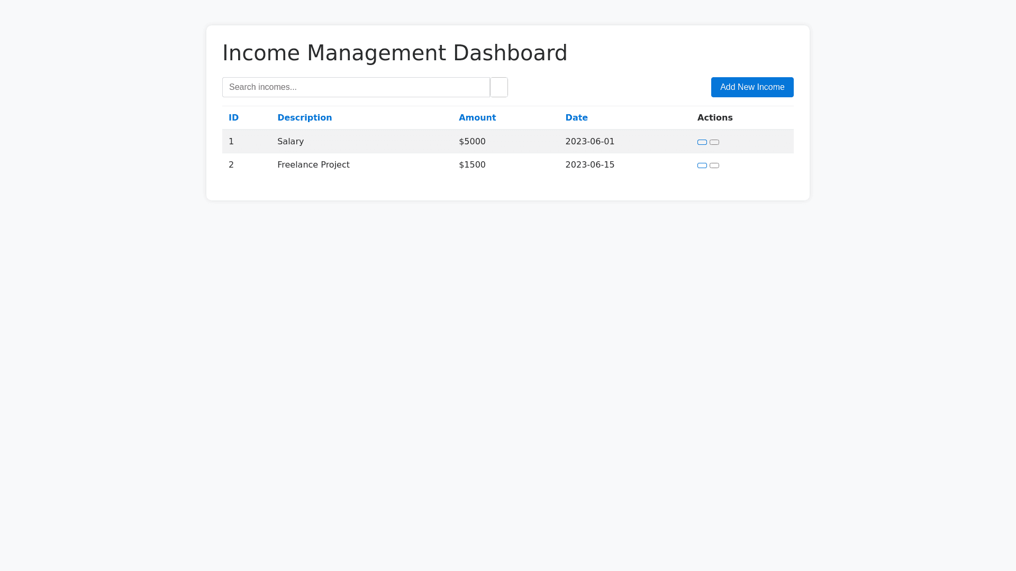Click the $5000 amount cell

pyautogui.click(x=472, y=142)
